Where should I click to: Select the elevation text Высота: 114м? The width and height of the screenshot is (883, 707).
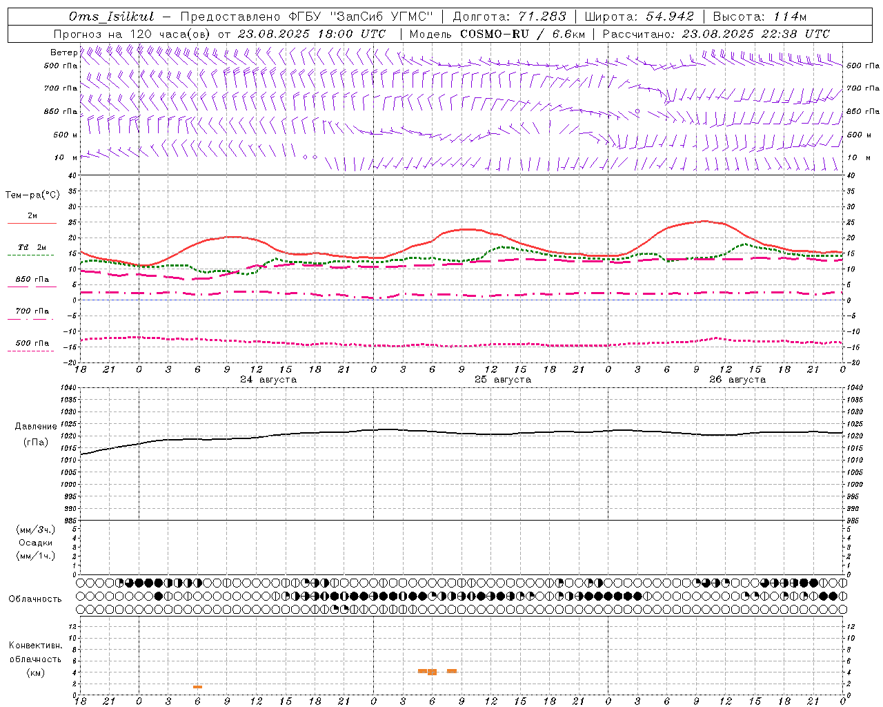tap(760, 17)
